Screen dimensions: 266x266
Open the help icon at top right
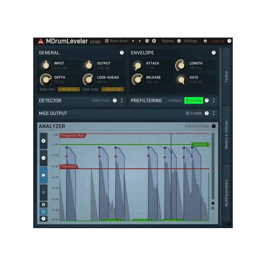tap(229, 41)
